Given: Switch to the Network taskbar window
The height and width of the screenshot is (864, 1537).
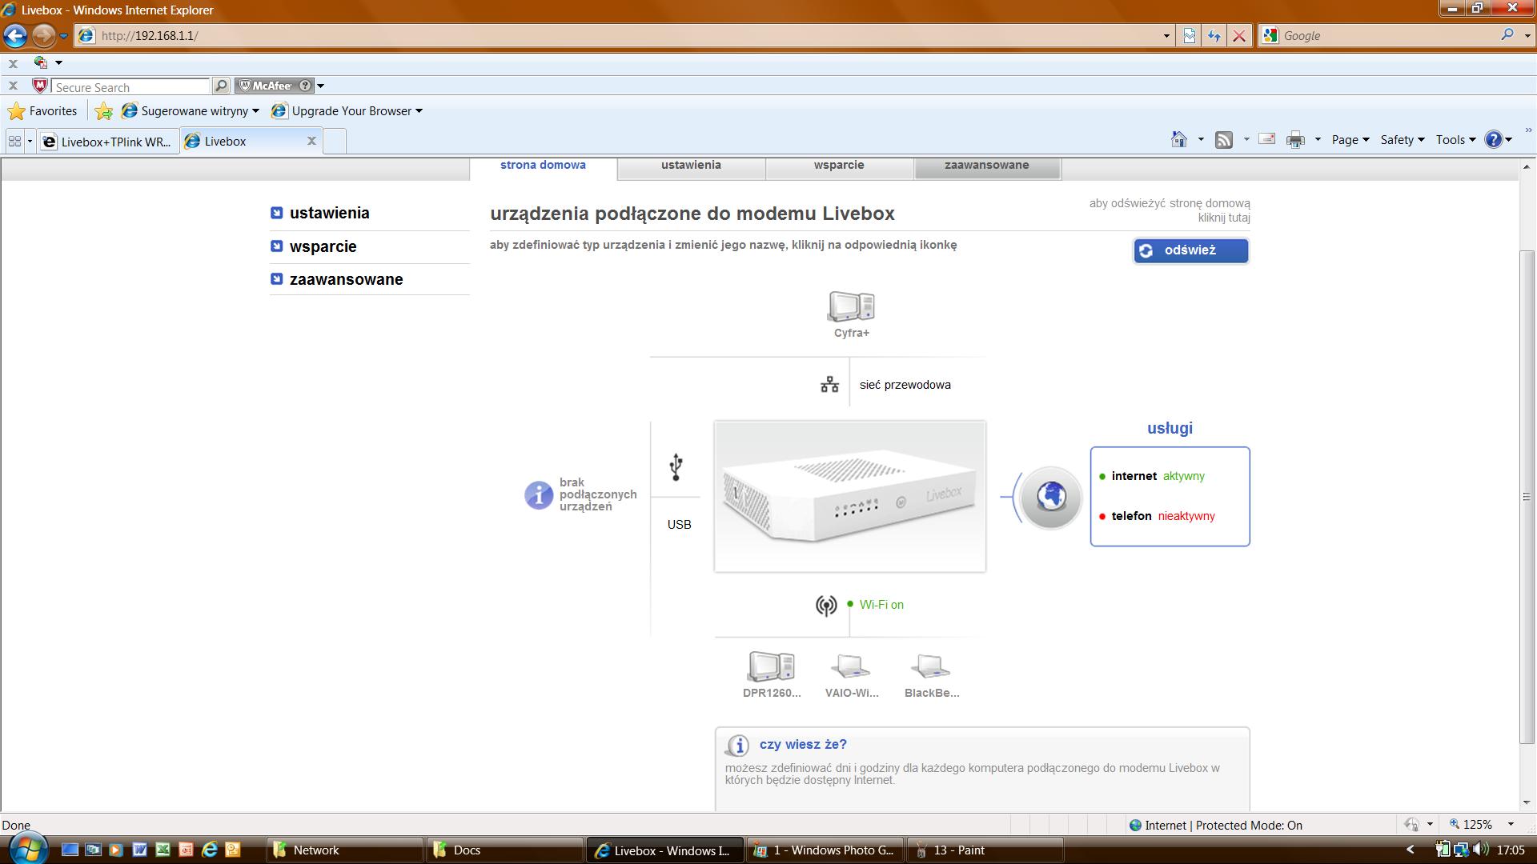Looking at the screenshot, I should [x=345, y=850].
